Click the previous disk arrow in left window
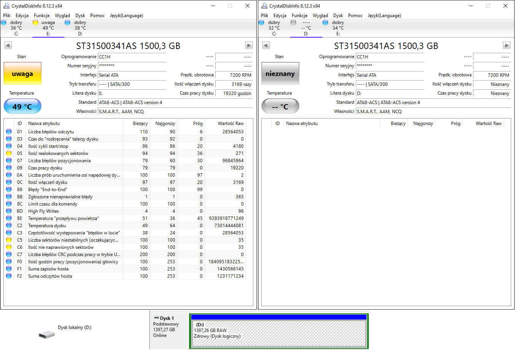The height and width of the screenshot is (351, 515). (x=8, y=46)
